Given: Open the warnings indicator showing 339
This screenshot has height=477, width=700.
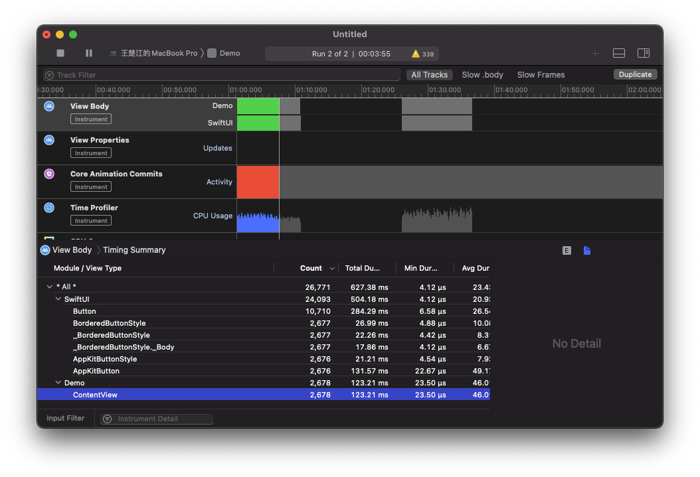Looking at the screenshot, I should tap(422, 54).
